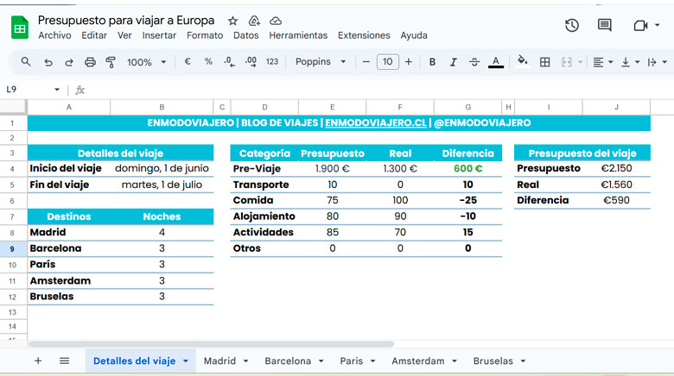Open the zoom 100% dropdown
The image size is (674, 376).
pos(146,62)
